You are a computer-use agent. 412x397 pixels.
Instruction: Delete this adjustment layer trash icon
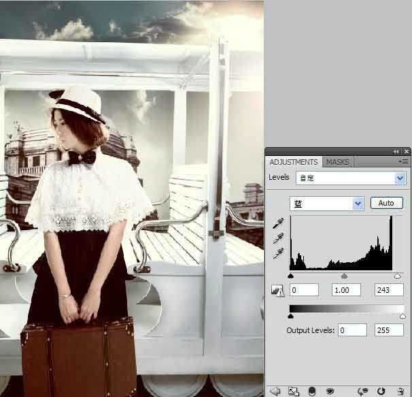coord(401,391)
